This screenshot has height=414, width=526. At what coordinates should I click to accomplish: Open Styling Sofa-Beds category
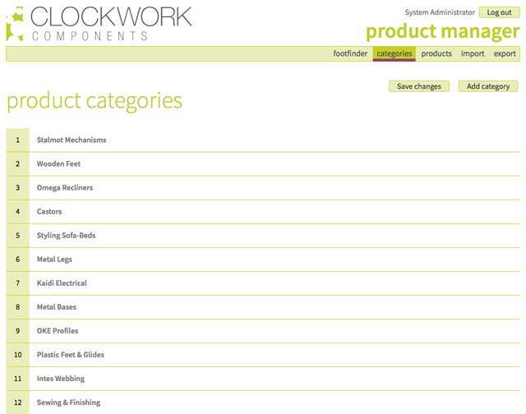(x=66, y=235)
